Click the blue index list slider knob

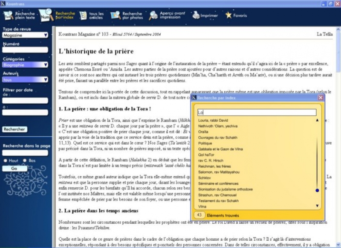coord(317,190)
